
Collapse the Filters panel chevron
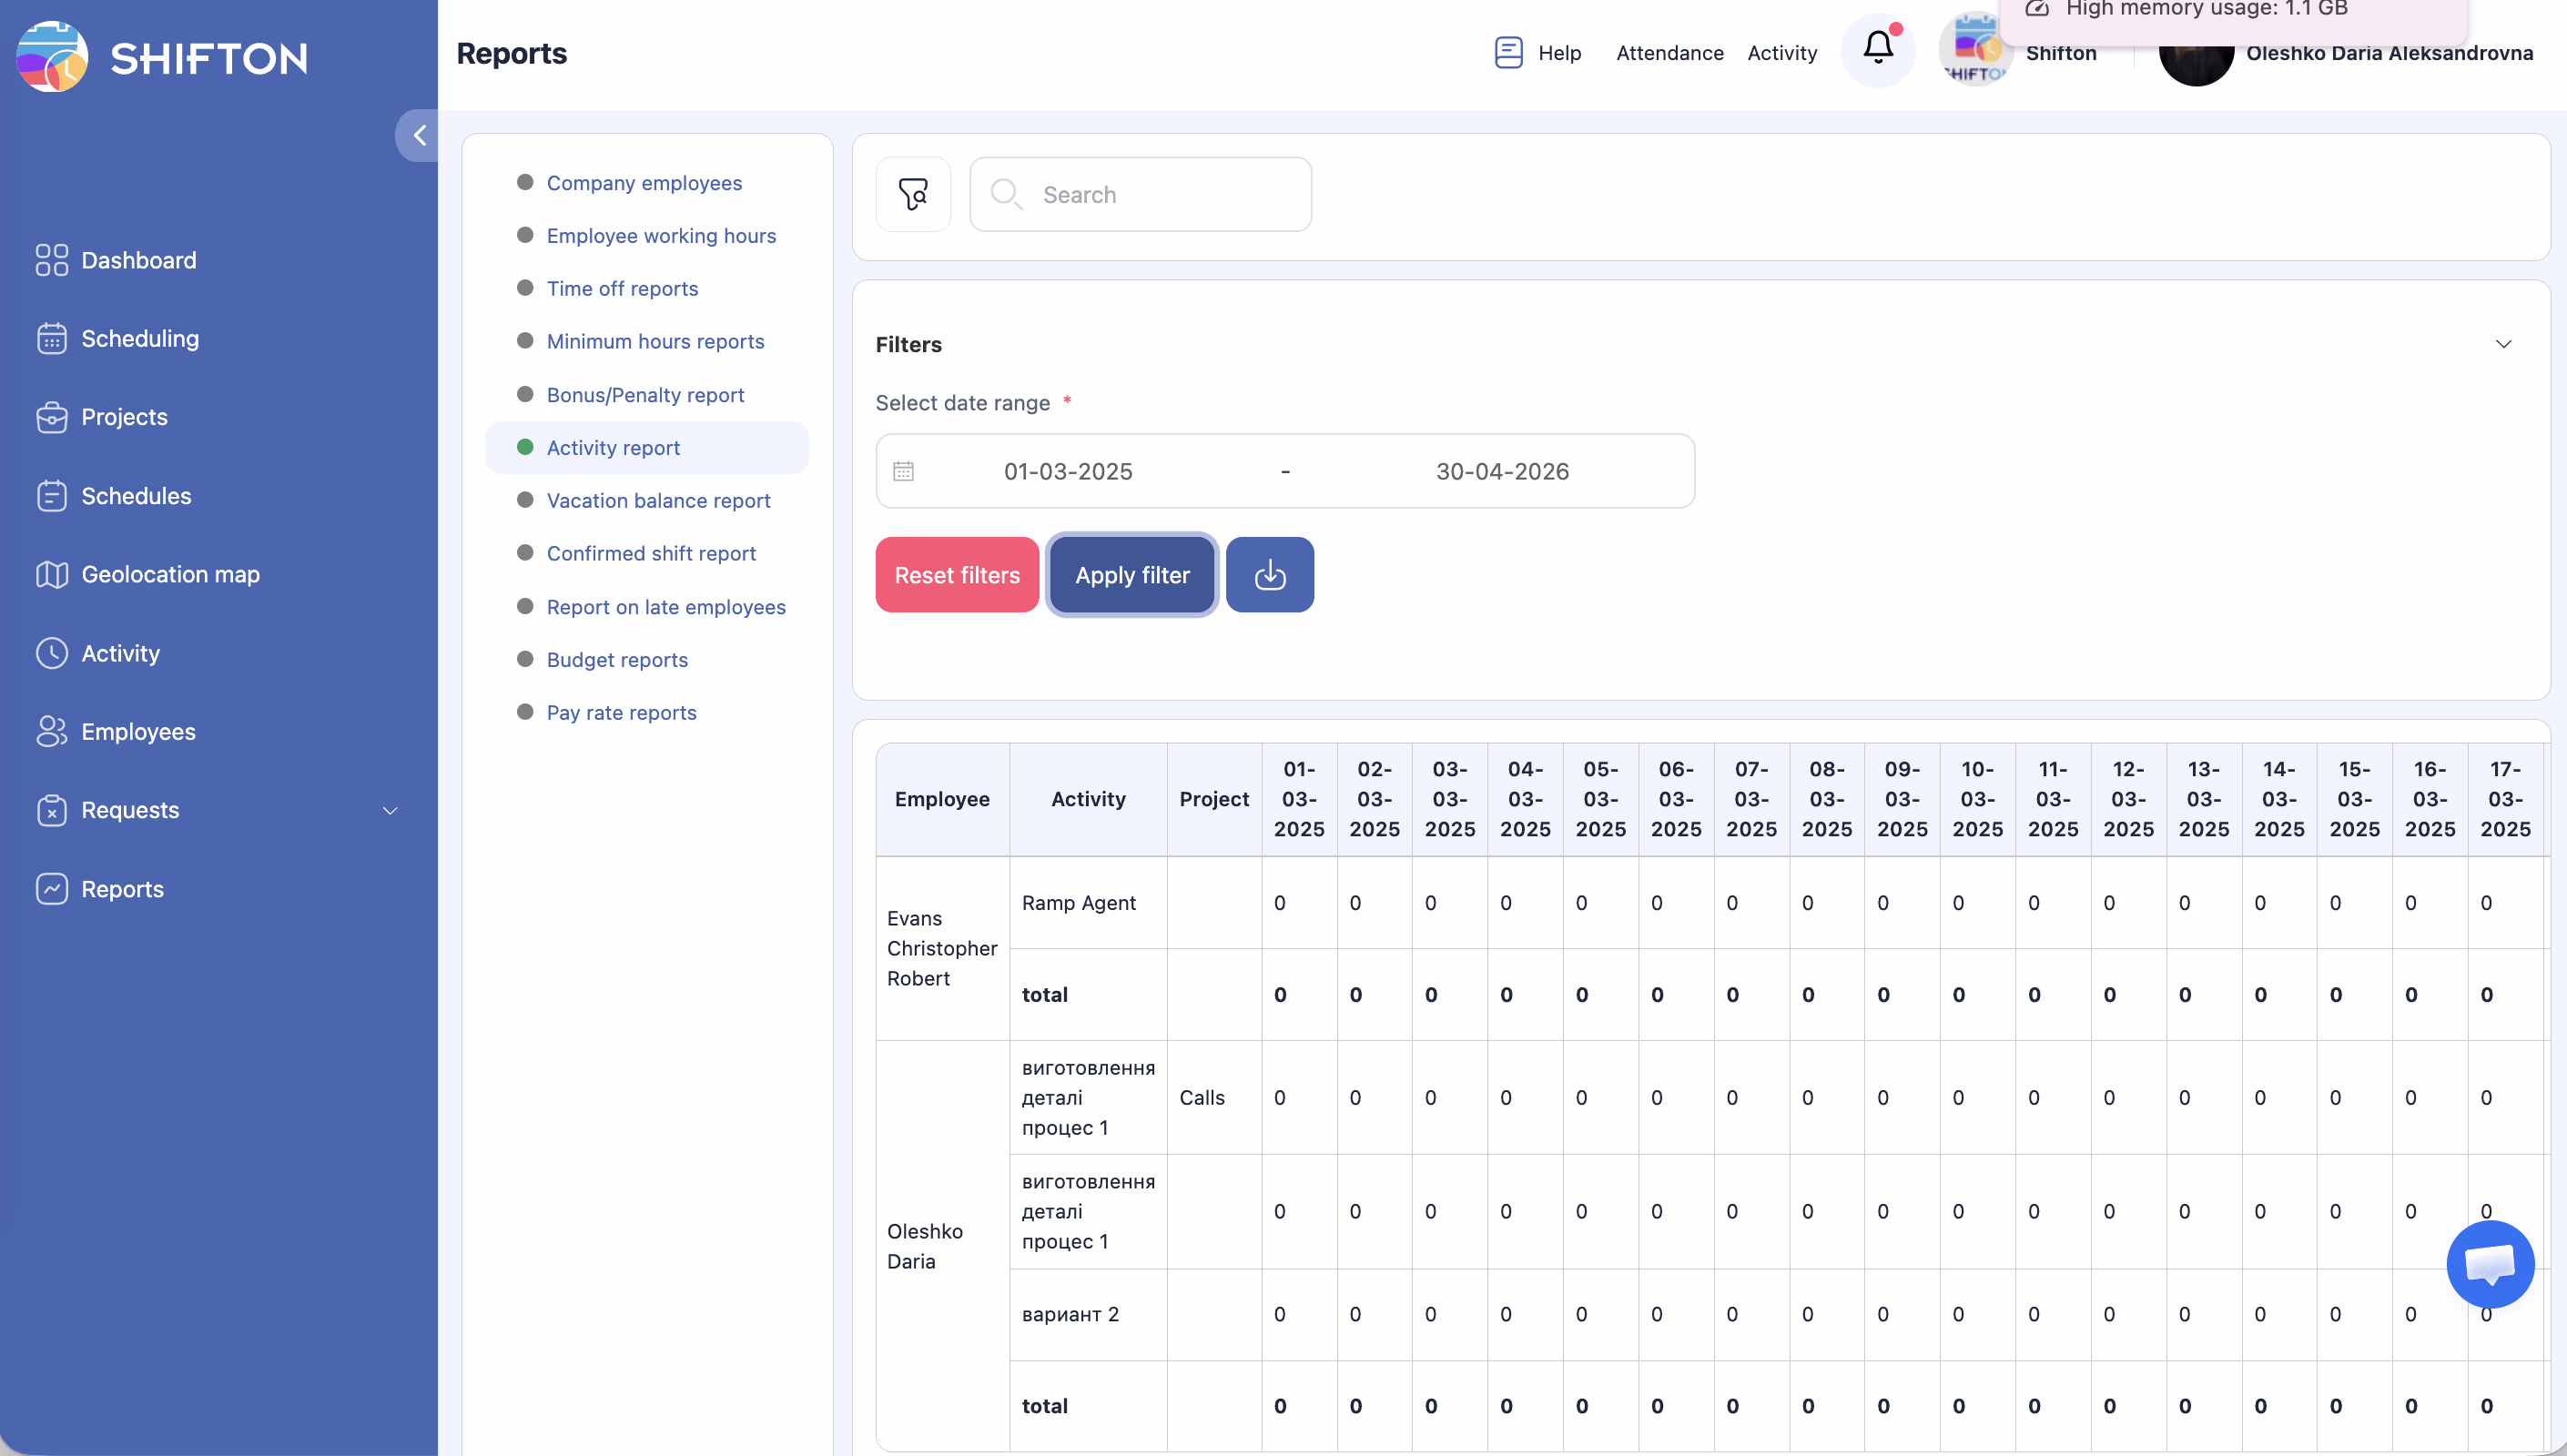[x=2502, y=344]
